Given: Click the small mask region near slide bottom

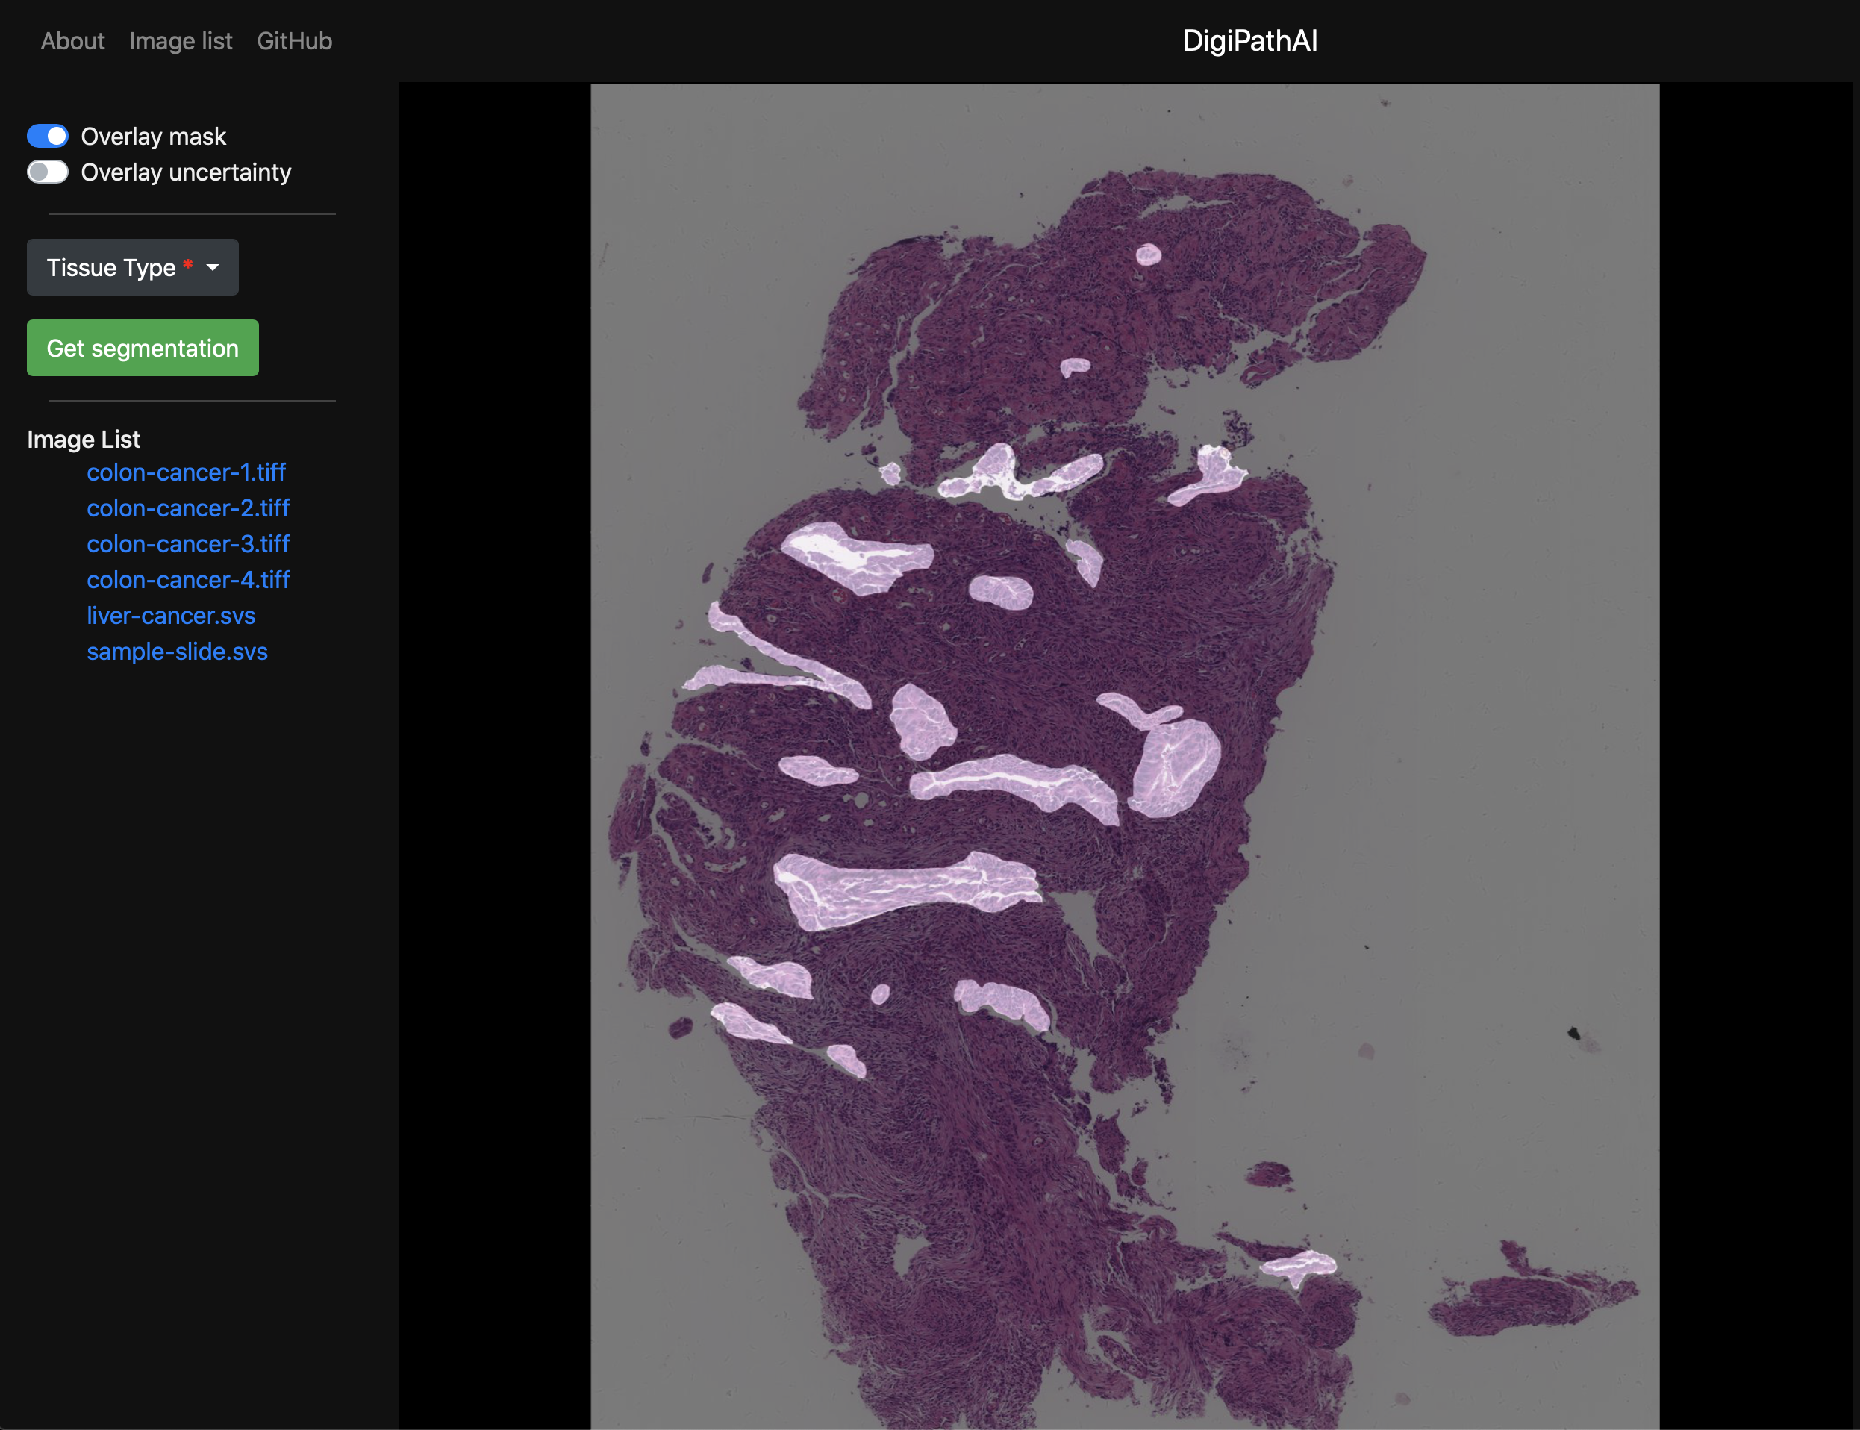Looking at the screenshot, I should (x=1299, y=1266).
